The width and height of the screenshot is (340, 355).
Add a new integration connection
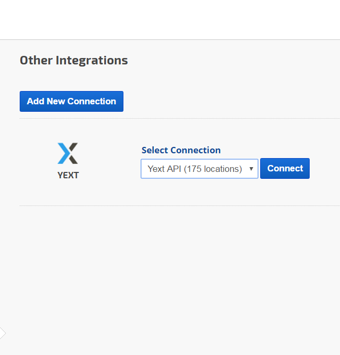[71, 101]
